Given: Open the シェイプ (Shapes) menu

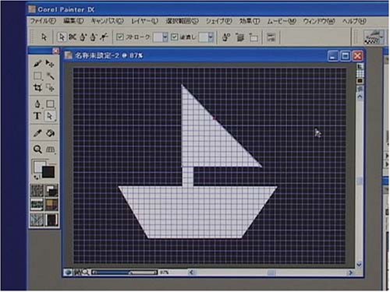Looking at the screenshot, I should pyautogui.click(x=218, y=21).
